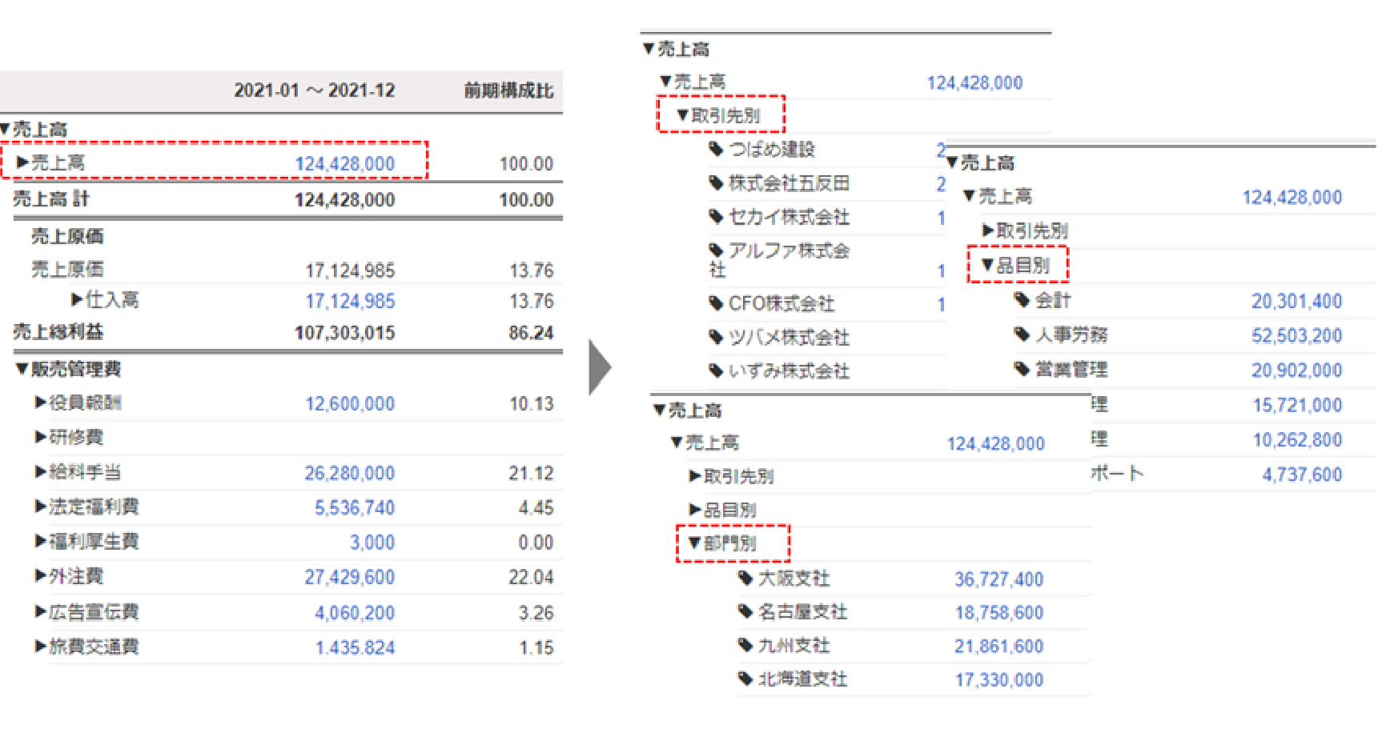Select the tag icon beside セカイ株式会社
1378x737 pixels.
coord(717,217)
